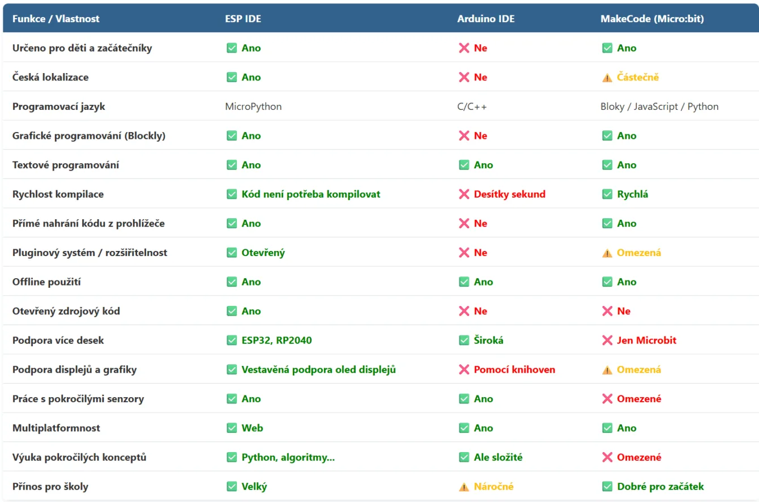
Task: Click text "Náročné"
Action: (494, 487)
